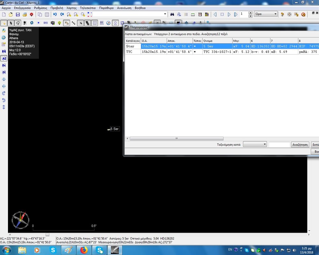Open the Τηλεσκόπιο menu
This screenshot has width=319, height=255.
pyautogui.click(x=88, y=8)
